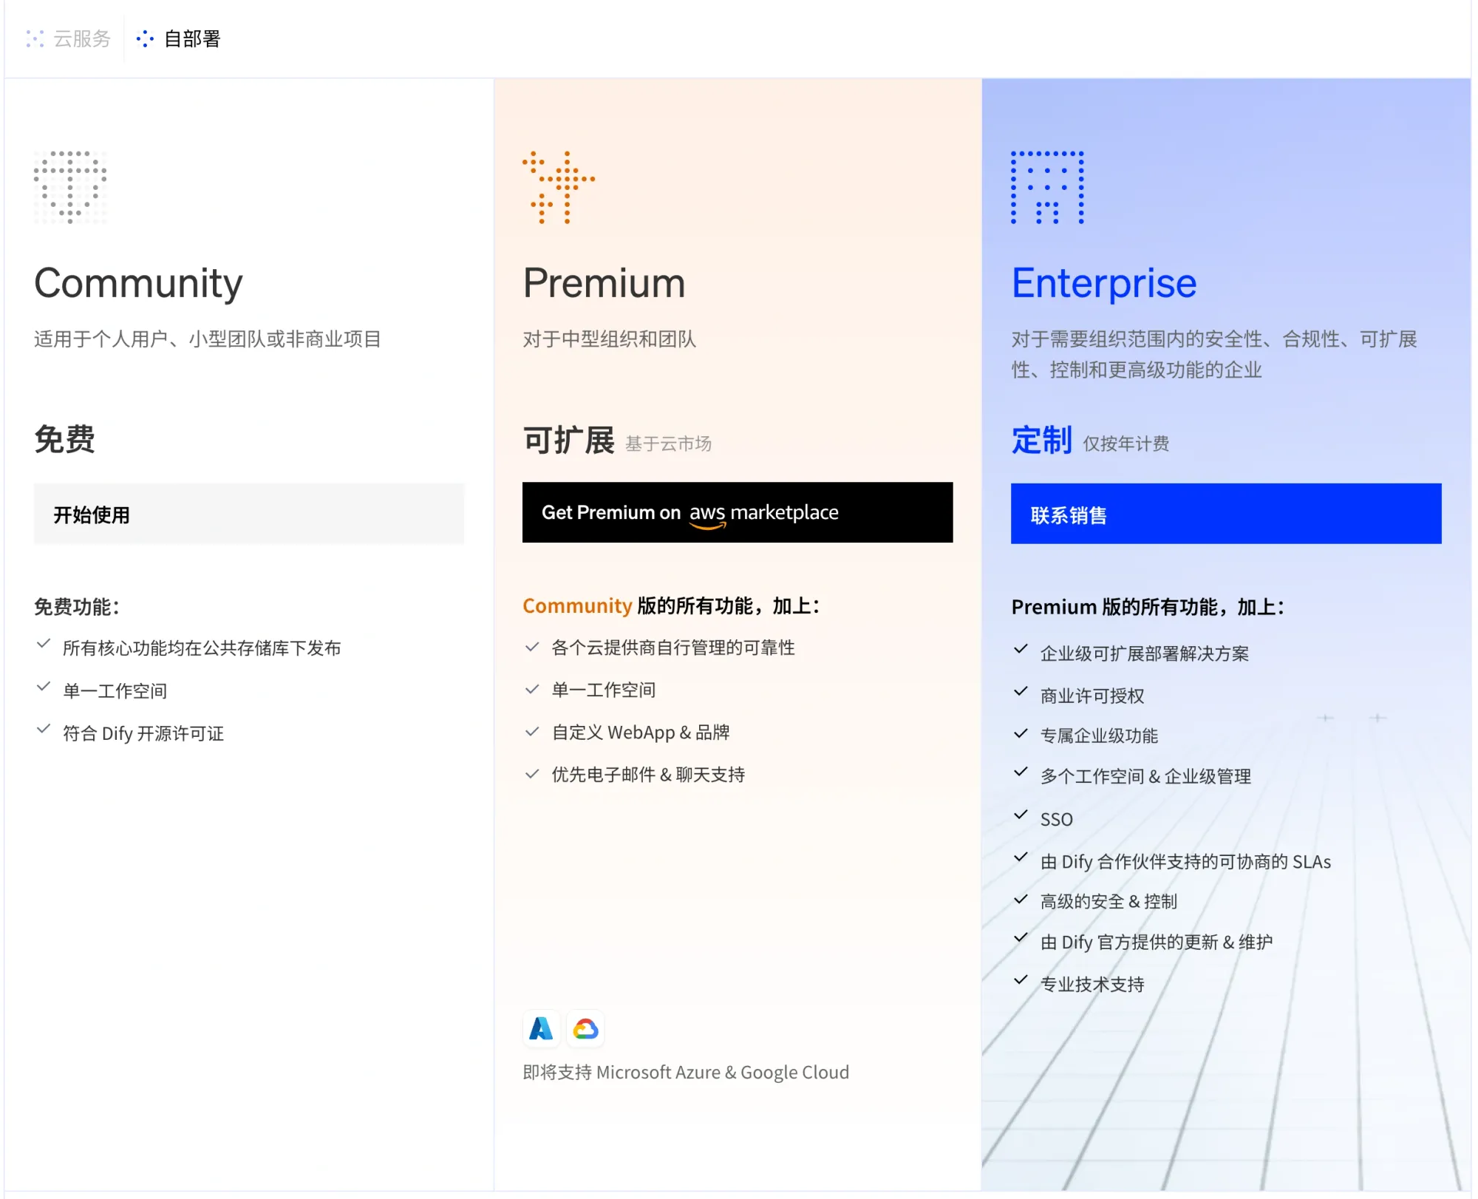Click the Premium plan orange dotted logo
The image size is (1478, 1199).
(x=559, y=187)
